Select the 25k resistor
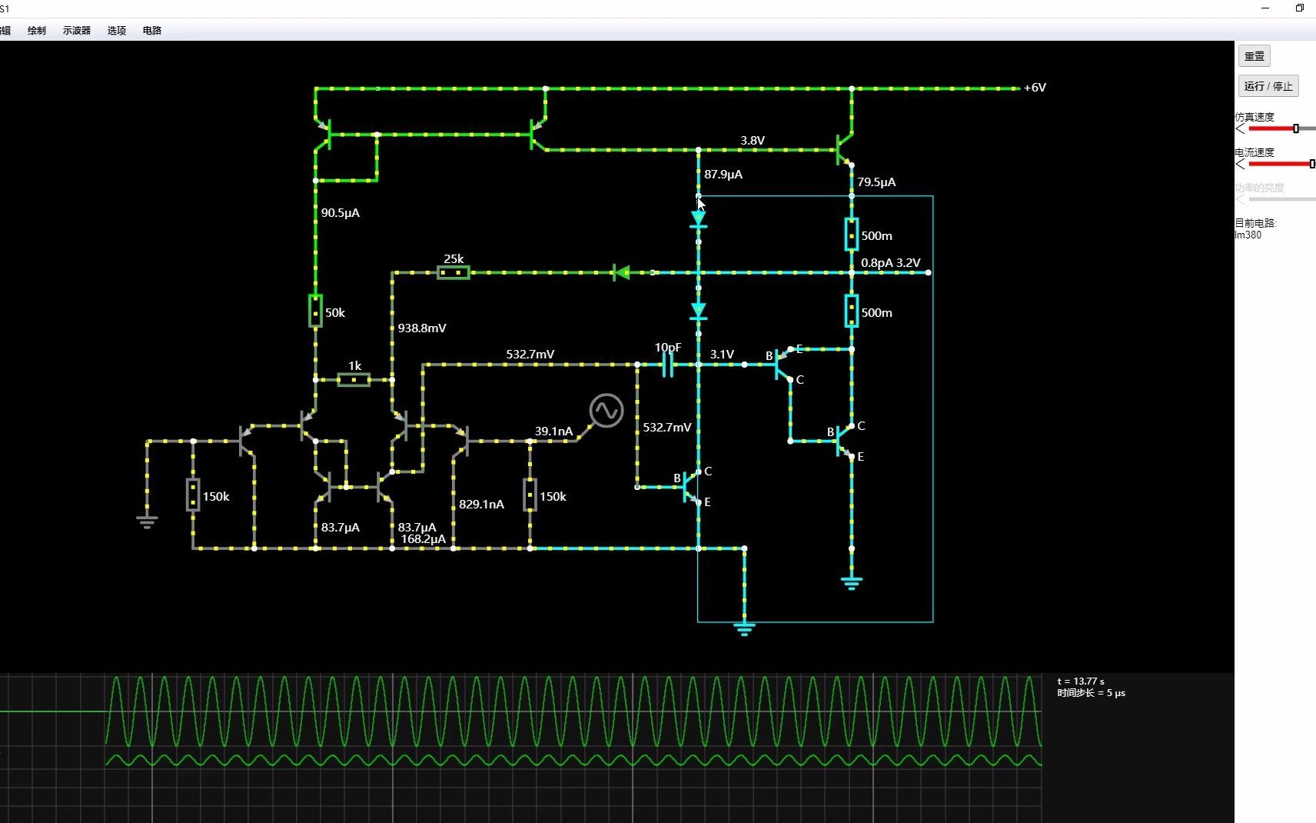1316x823 pixels. click(x=454, y=272)
